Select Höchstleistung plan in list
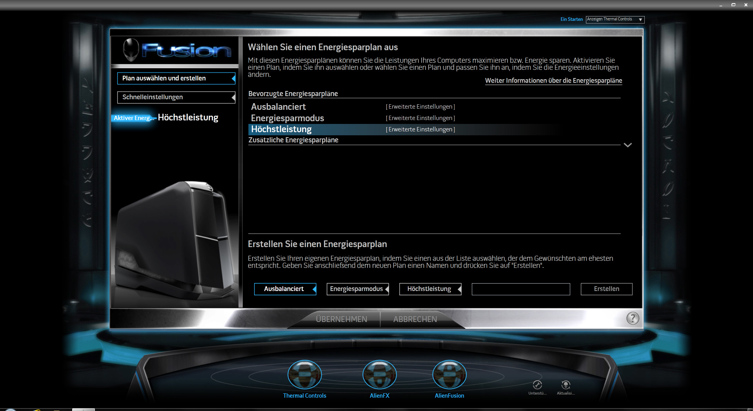 (x=281, y=129)
